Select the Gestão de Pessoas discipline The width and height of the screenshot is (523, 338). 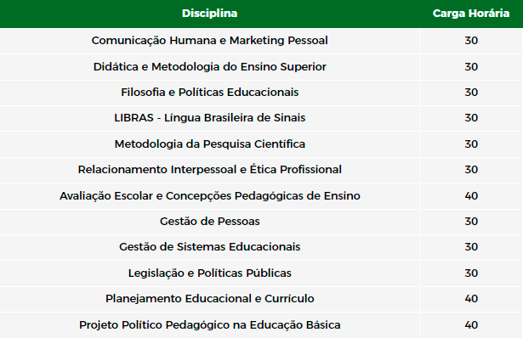[209, 221]
